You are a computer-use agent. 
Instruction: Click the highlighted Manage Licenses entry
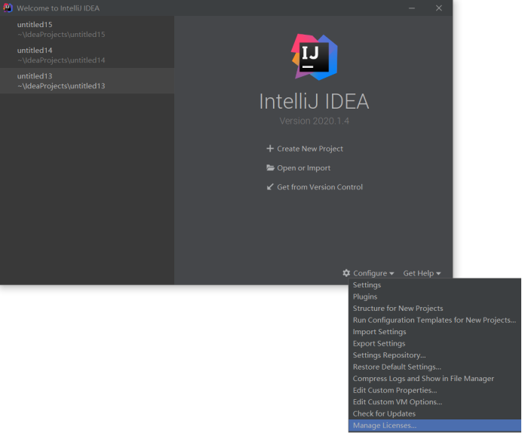click(434, 425)
